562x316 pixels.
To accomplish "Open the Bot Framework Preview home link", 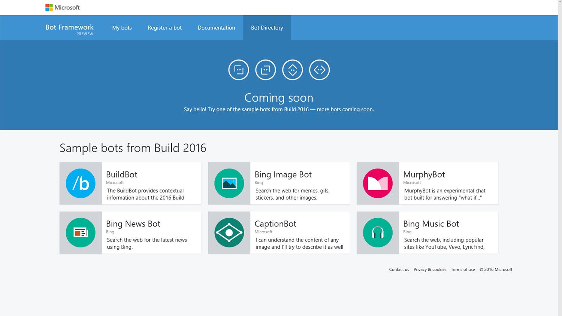I will tap(70, 29).
